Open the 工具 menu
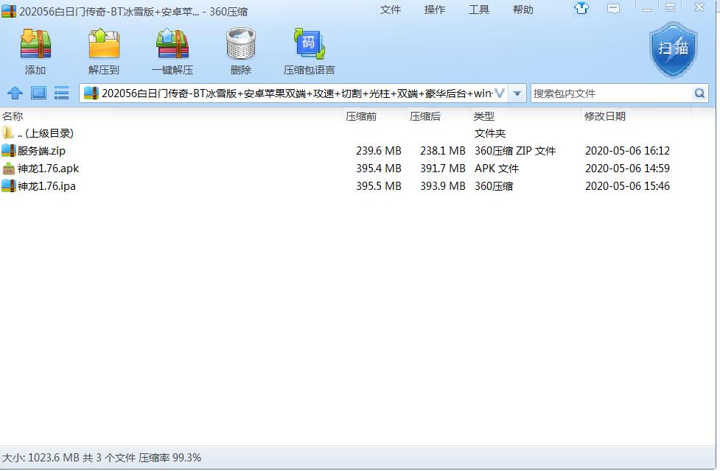Screen dimensions: 720x471 click(478, 10)
